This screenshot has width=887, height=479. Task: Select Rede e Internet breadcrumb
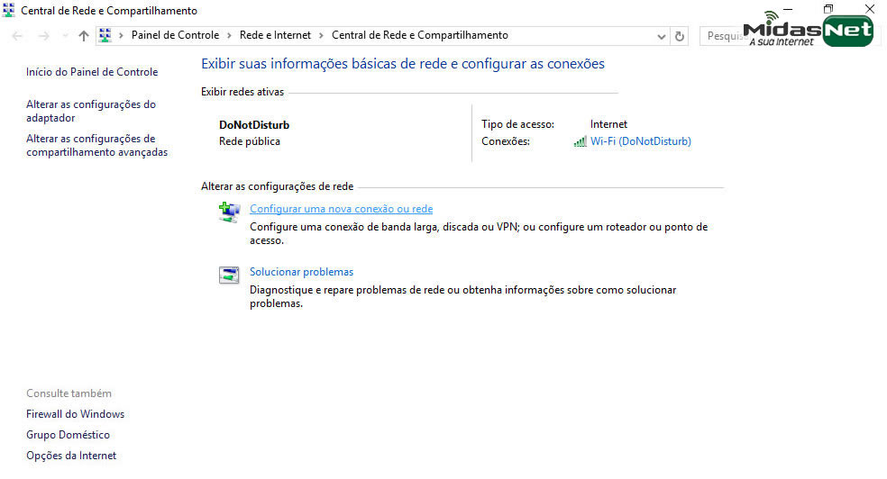275,36
